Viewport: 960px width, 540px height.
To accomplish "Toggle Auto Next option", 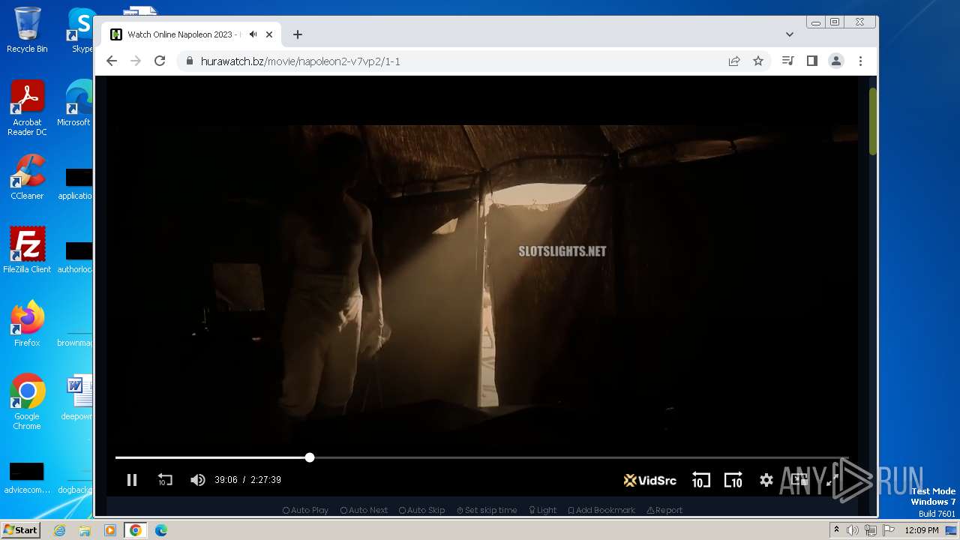I will pyautogui.click(x=364, y=510).
